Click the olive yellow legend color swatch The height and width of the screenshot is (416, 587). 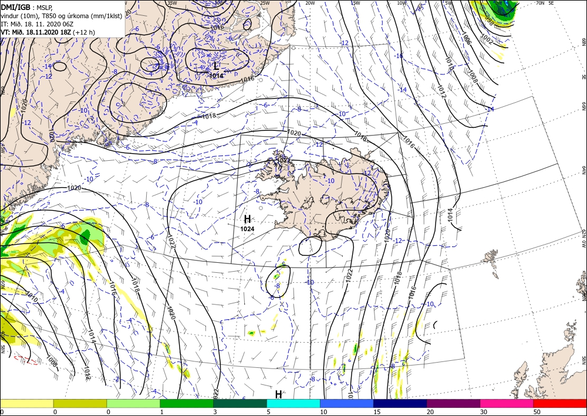(x=80, y=403)
